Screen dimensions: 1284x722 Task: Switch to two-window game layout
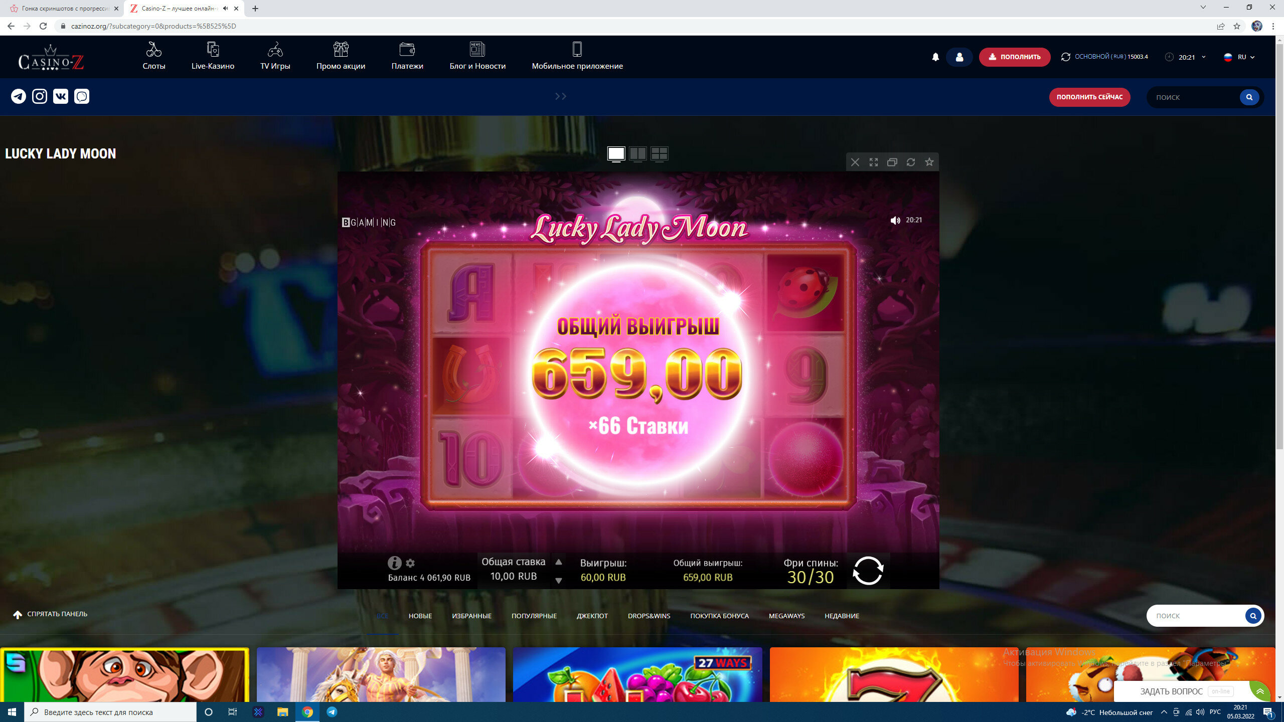(637, 153)
